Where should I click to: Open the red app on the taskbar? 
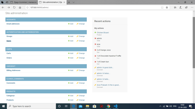coord(102,106)
